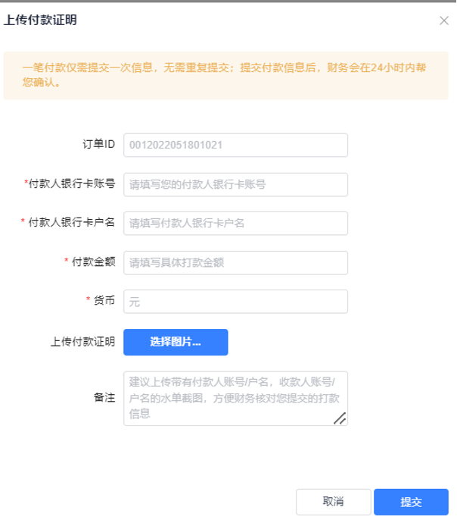Submit the form with the 提交 button
This screenshot has width=457, height=523.
[411, 502]
